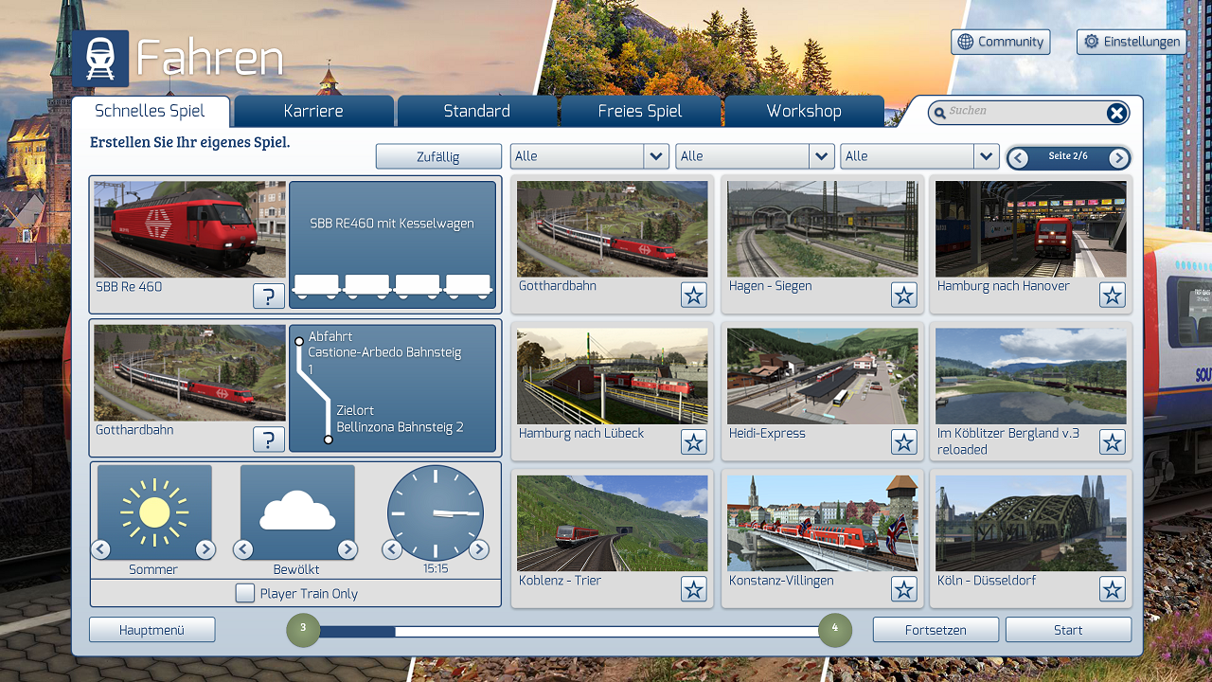Toggle favorite star on Heidi-Express

click(904, 441)
